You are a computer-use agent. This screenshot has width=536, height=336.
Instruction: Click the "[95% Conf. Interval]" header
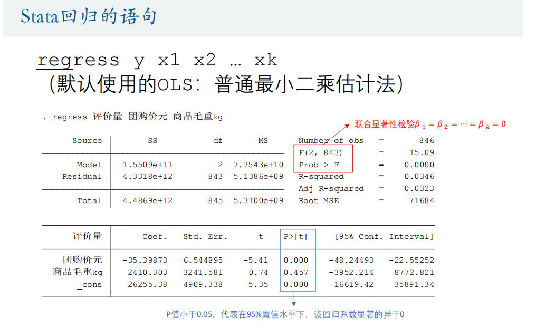click(384, 237)
